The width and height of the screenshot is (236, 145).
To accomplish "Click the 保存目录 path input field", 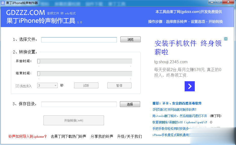I will coord(79,104).
